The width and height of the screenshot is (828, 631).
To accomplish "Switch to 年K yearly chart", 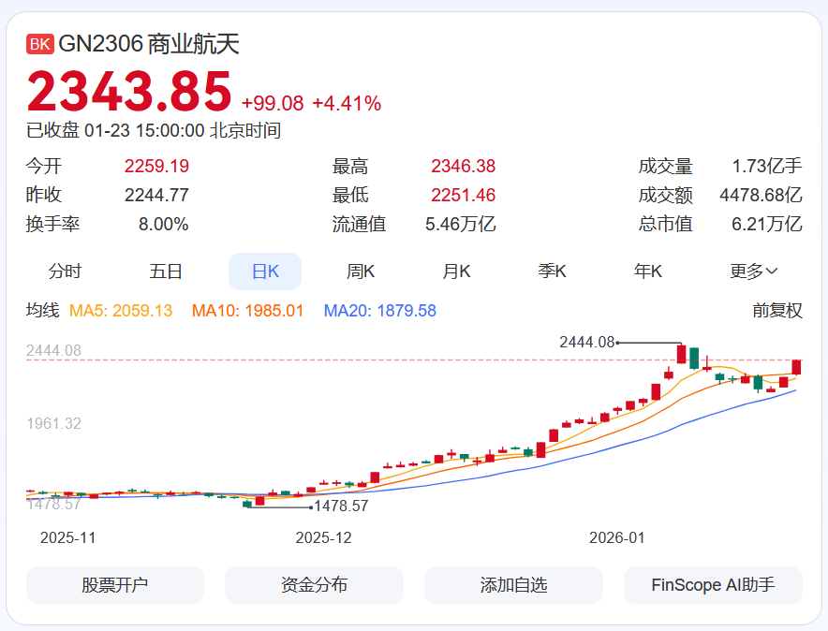I will click(x=648, y=271).
